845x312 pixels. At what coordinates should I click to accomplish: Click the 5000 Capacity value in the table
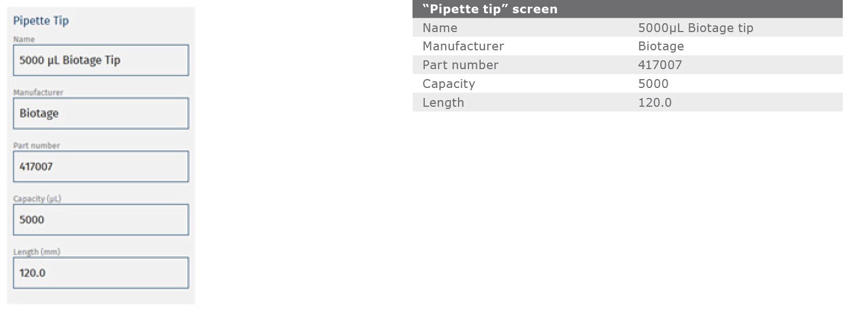(653, 84)
